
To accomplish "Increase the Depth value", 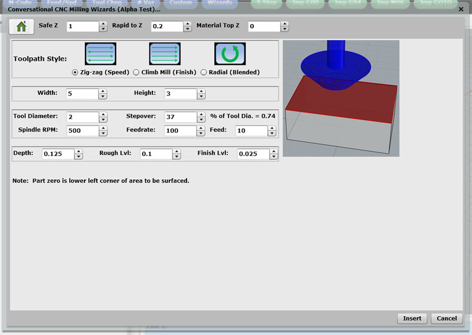I will 78,152.
